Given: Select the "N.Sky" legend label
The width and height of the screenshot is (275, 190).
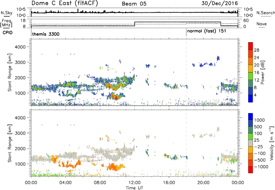Looking at the screenshot, I should click(7, 13).
